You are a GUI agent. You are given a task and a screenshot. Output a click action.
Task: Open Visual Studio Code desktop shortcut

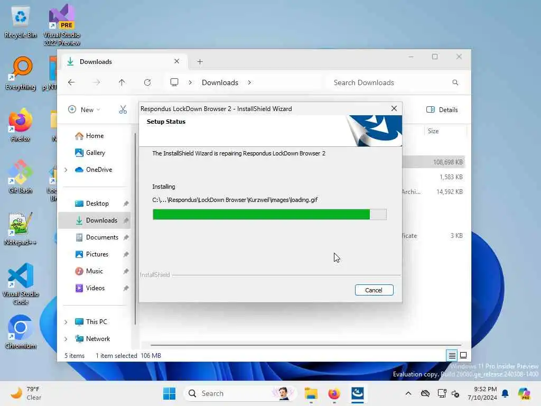(21, 284)
